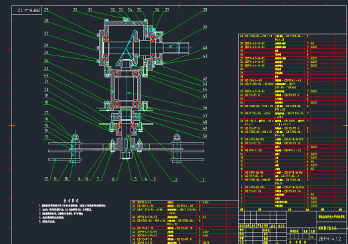
Task: Select callout number 19 on the drawing's left
Action: pos(46,96)
